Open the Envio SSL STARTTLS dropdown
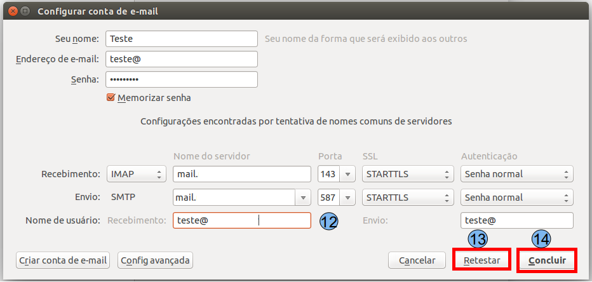This screenshot has height=282, width=592. (x=407, y=198)
